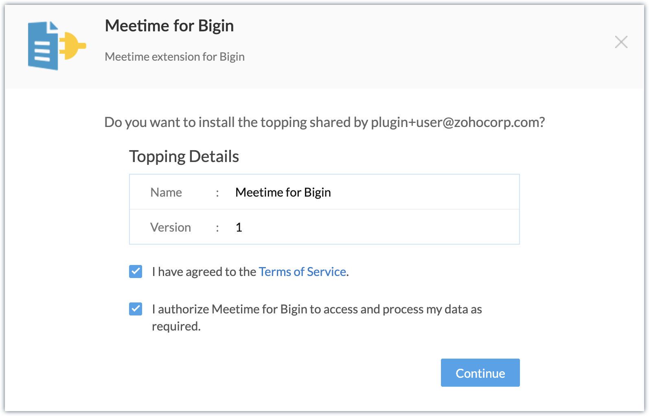Click the Meetime extension logo icon
649x416 pixels.
point(57,46)
